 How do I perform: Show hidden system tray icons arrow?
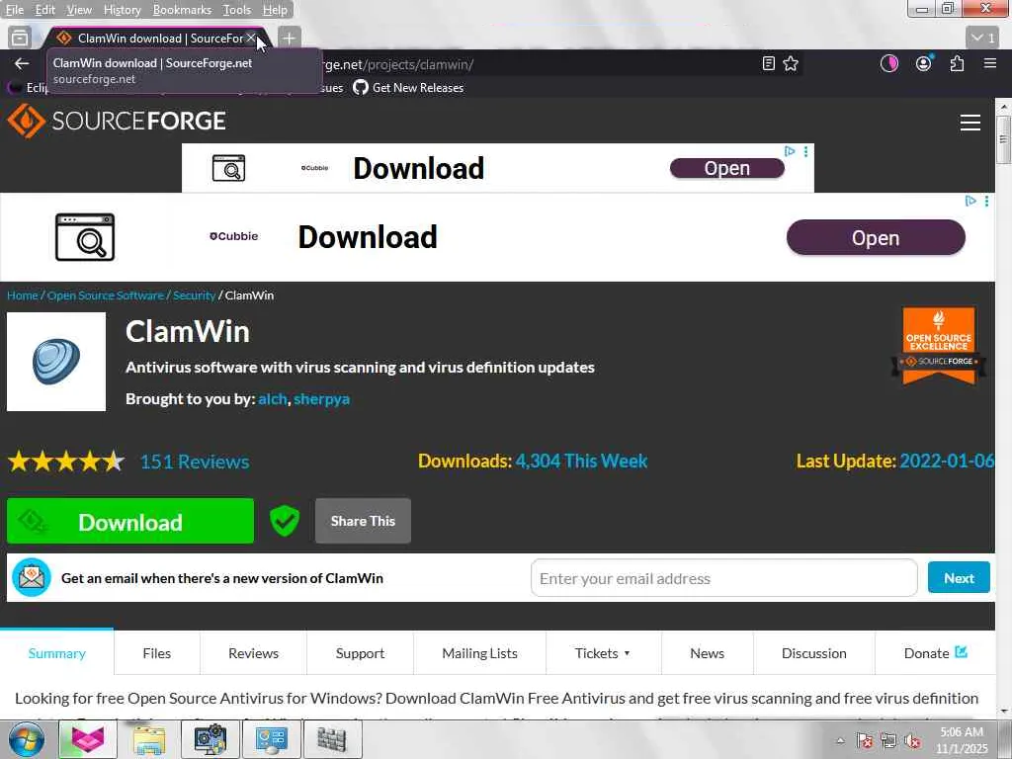coord(840,740)
